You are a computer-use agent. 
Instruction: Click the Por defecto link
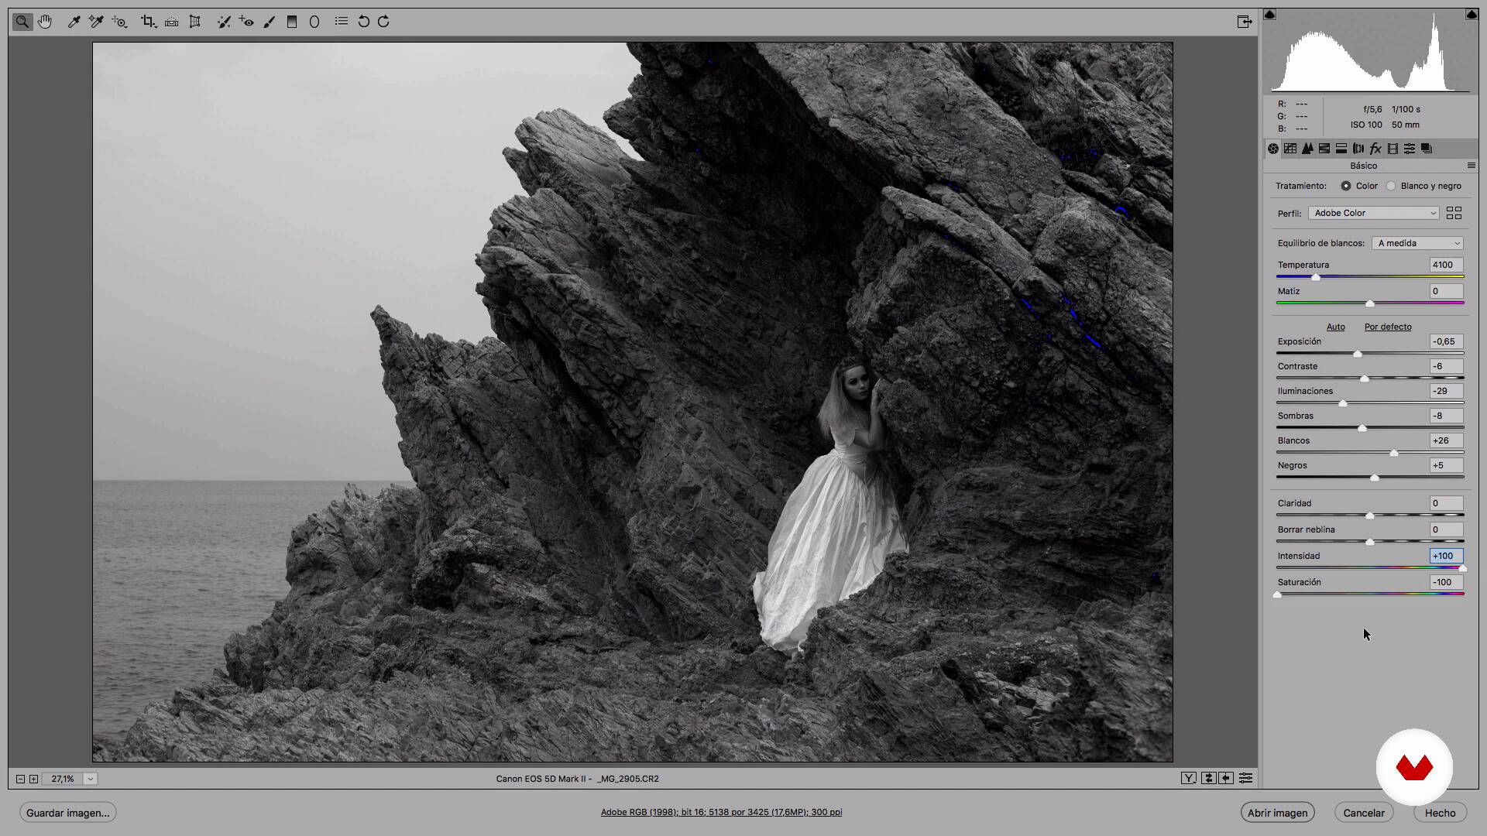click(x=1388, y=327)
